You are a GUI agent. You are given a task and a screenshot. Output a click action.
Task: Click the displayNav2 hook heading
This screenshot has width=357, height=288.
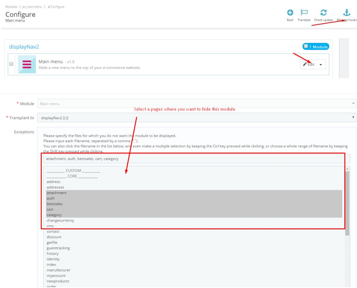pyautogui.click(x=23, y=47)
